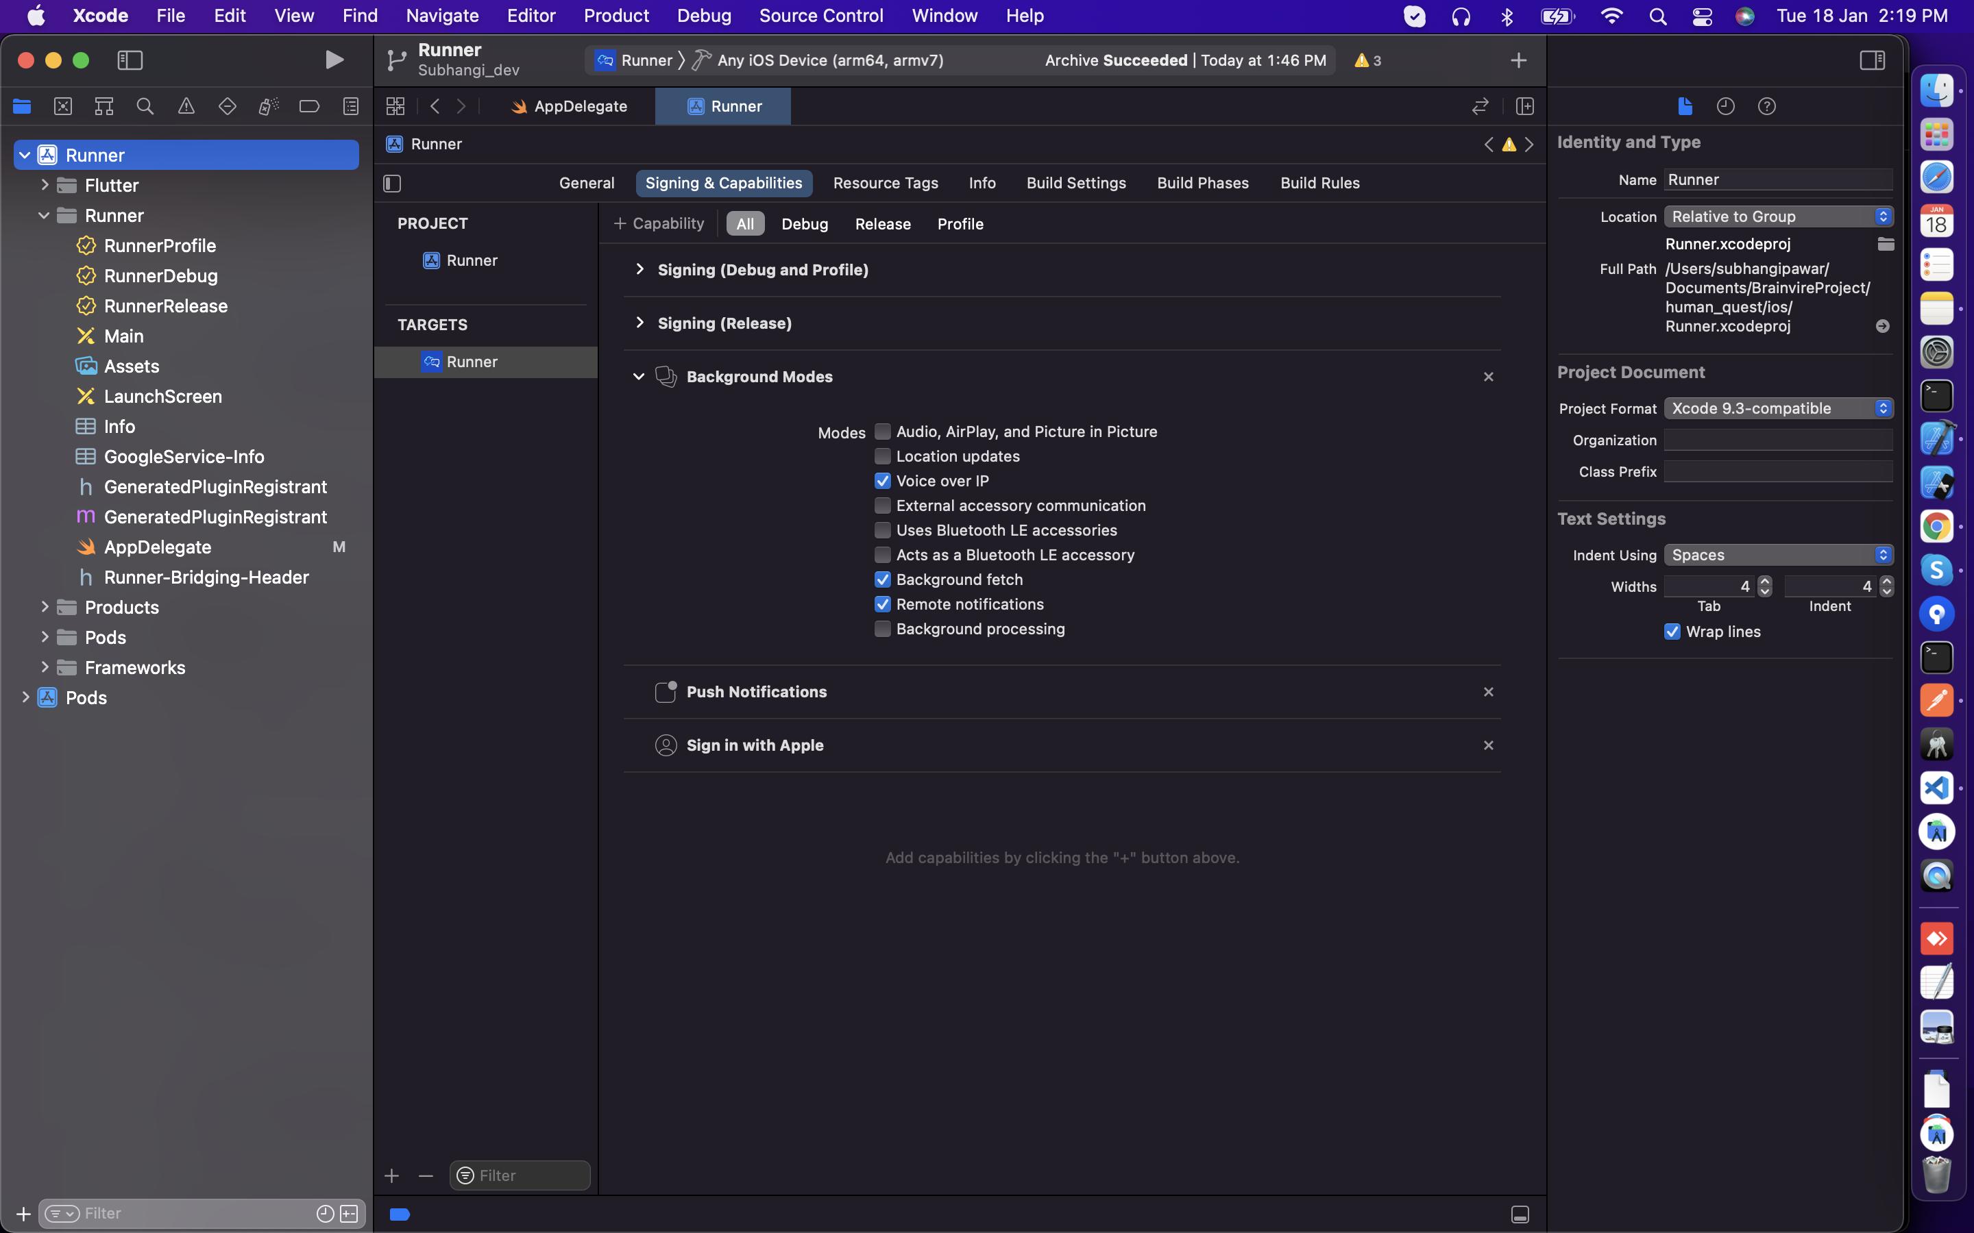The height and width of the screenshot is (1233, 1974).
Task: Filter capabilities by Release configuration
Action: pyautogui.click(x=883, y=224)
